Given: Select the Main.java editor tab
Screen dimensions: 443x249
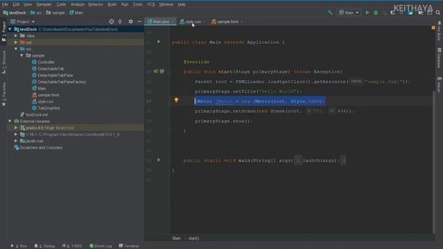Looking at the screenshot, I should point(161,21).
